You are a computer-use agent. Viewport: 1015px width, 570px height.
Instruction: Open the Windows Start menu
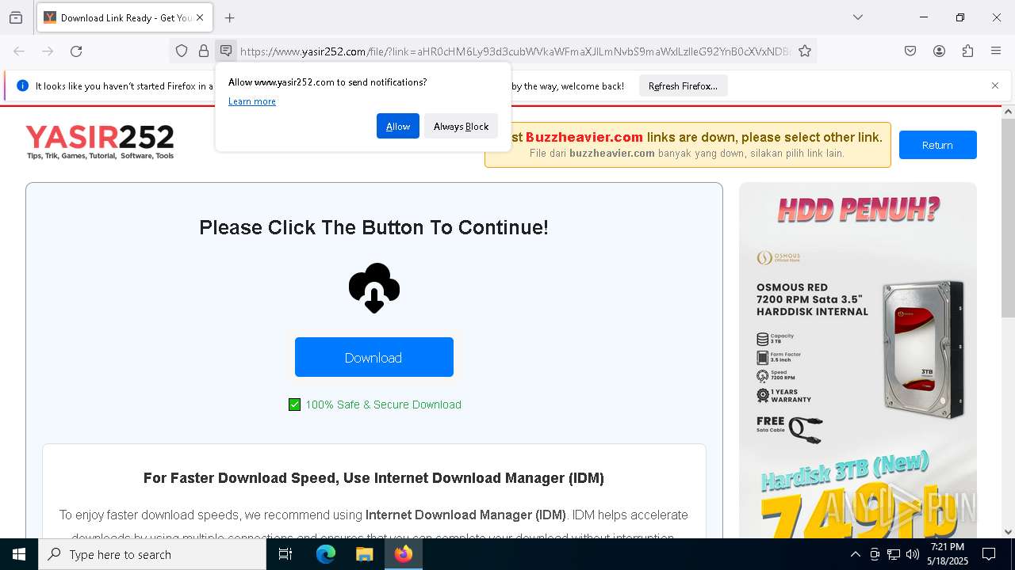pos(19,554)
